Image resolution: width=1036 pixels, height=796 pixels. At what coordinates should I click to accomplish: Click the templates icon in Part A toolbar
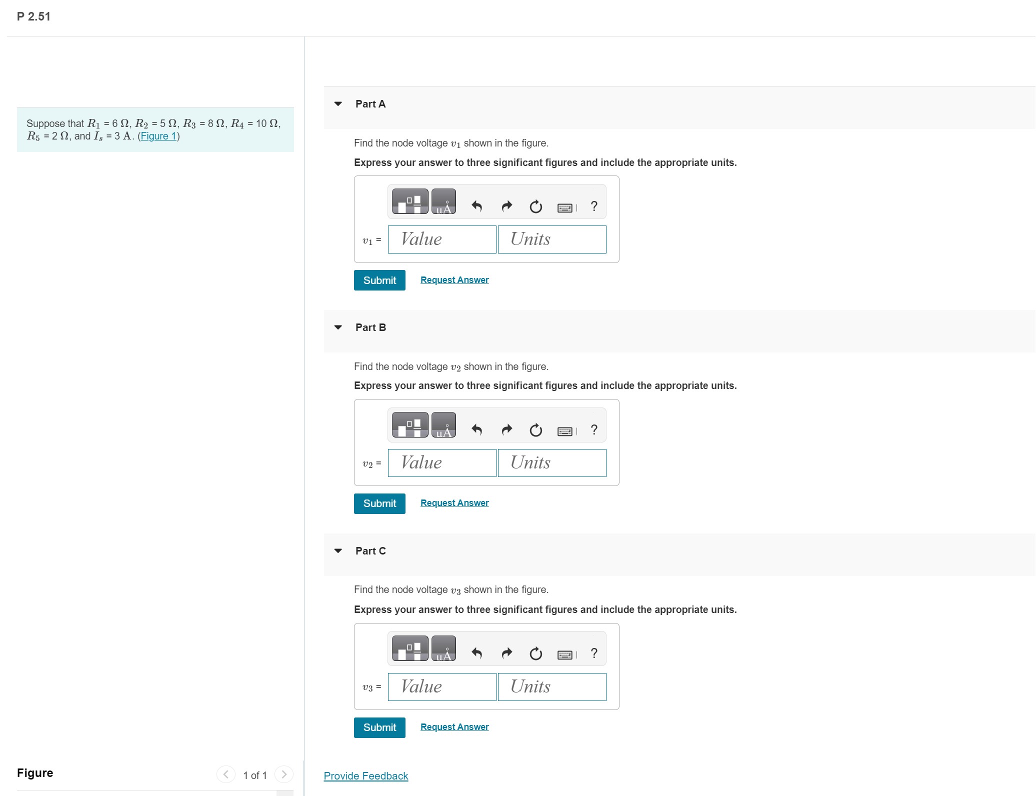409,201
